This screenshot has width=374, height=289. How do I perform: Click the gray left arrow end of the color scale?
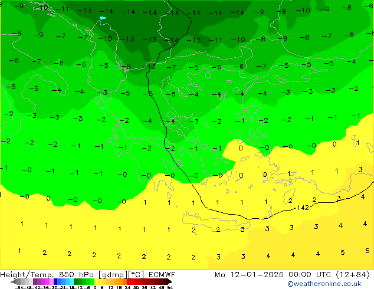[13, 281]
